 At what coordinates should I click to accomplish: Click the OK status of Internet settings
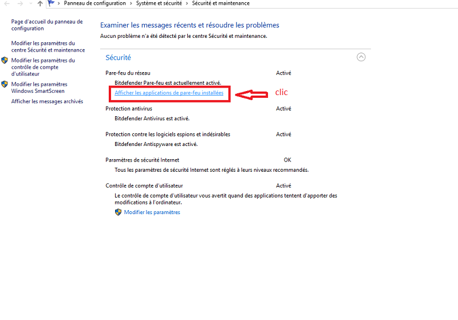pos(287,160)
